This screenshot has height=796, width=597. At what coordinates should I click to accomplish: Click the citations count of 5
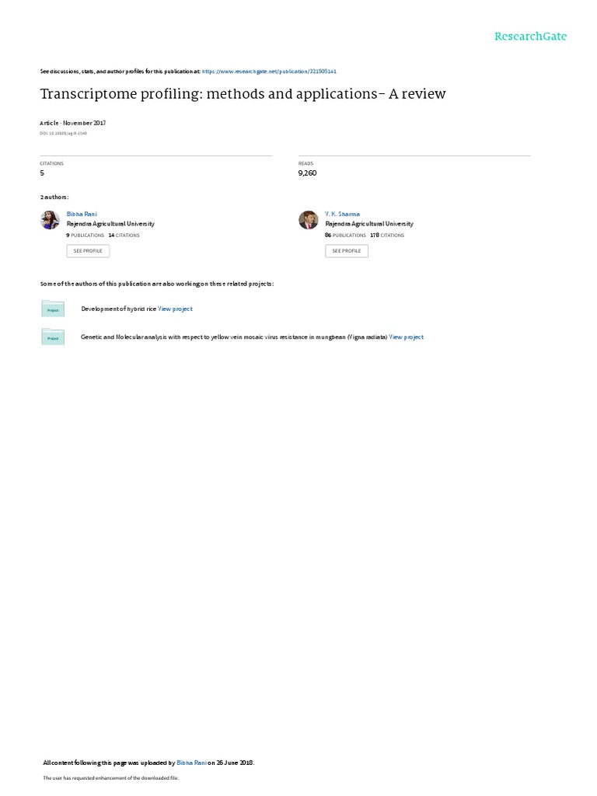(x=42, y=173)
